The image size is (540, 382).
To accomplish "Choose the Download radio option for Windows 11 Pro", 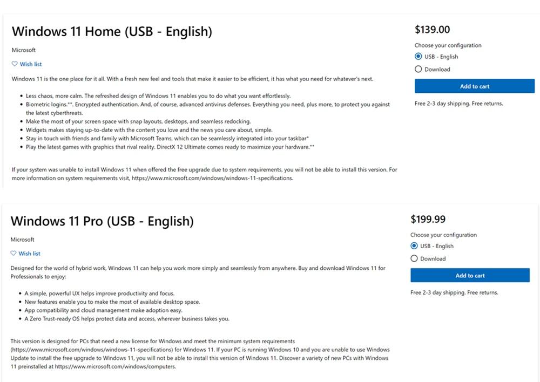I will [414, 258].
